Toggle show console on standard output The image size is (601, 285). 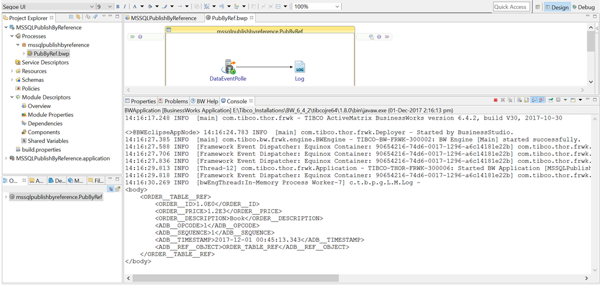pyautogui.click(x=534, y=100)
